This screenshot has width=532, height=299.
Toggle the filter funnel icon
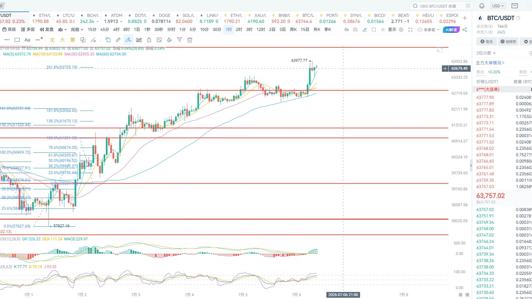tap(180, 40)
